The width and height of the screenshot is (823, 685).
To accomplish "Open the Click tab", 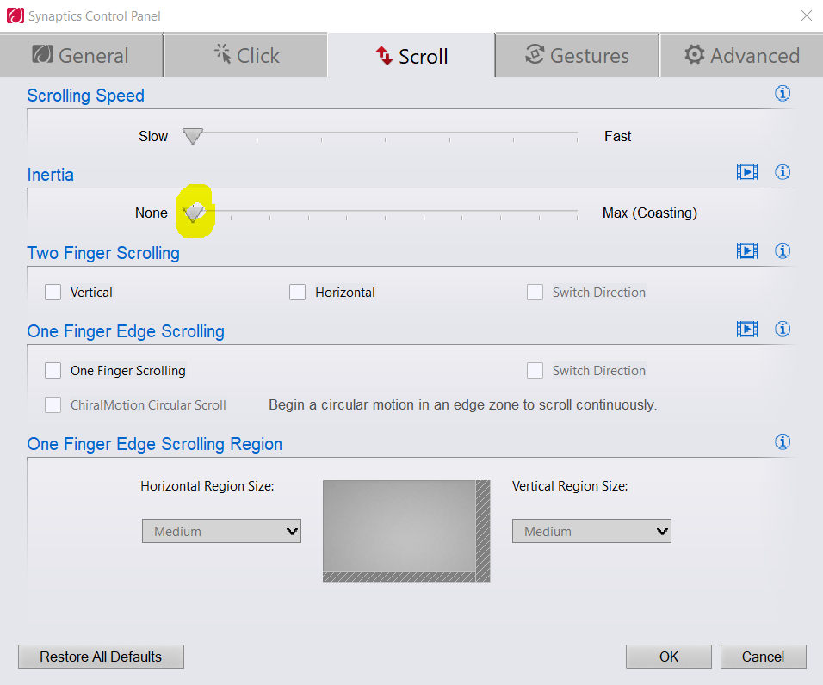I will click(x=245, y=55).
